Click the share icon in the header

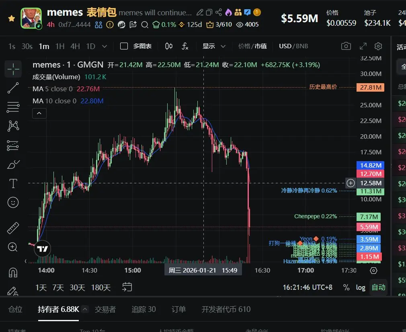coord(219,12)
